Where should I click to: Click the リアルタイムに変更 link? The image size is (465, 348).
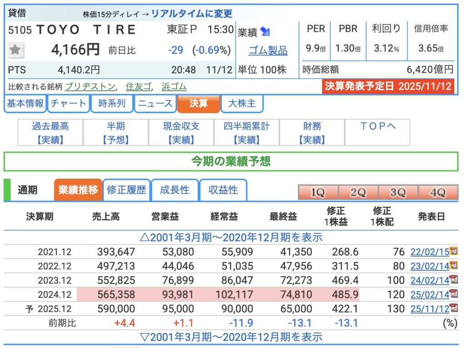coord(191,14)
